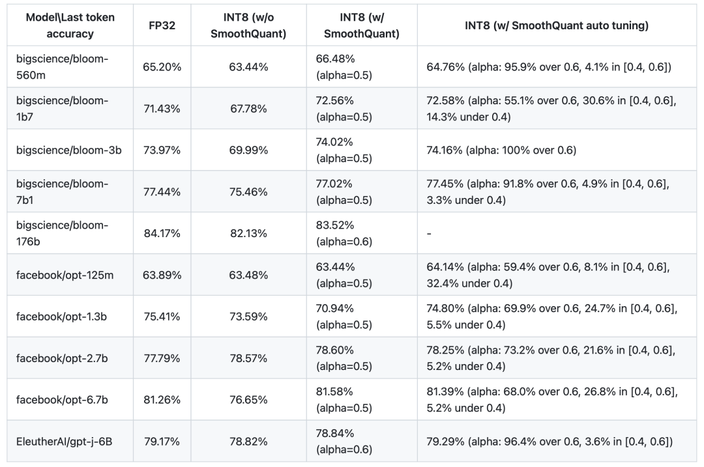Viewport: 704px width, 467px height.
Task: Select the 79.29% auto tuning result cell
Action: 550,442
